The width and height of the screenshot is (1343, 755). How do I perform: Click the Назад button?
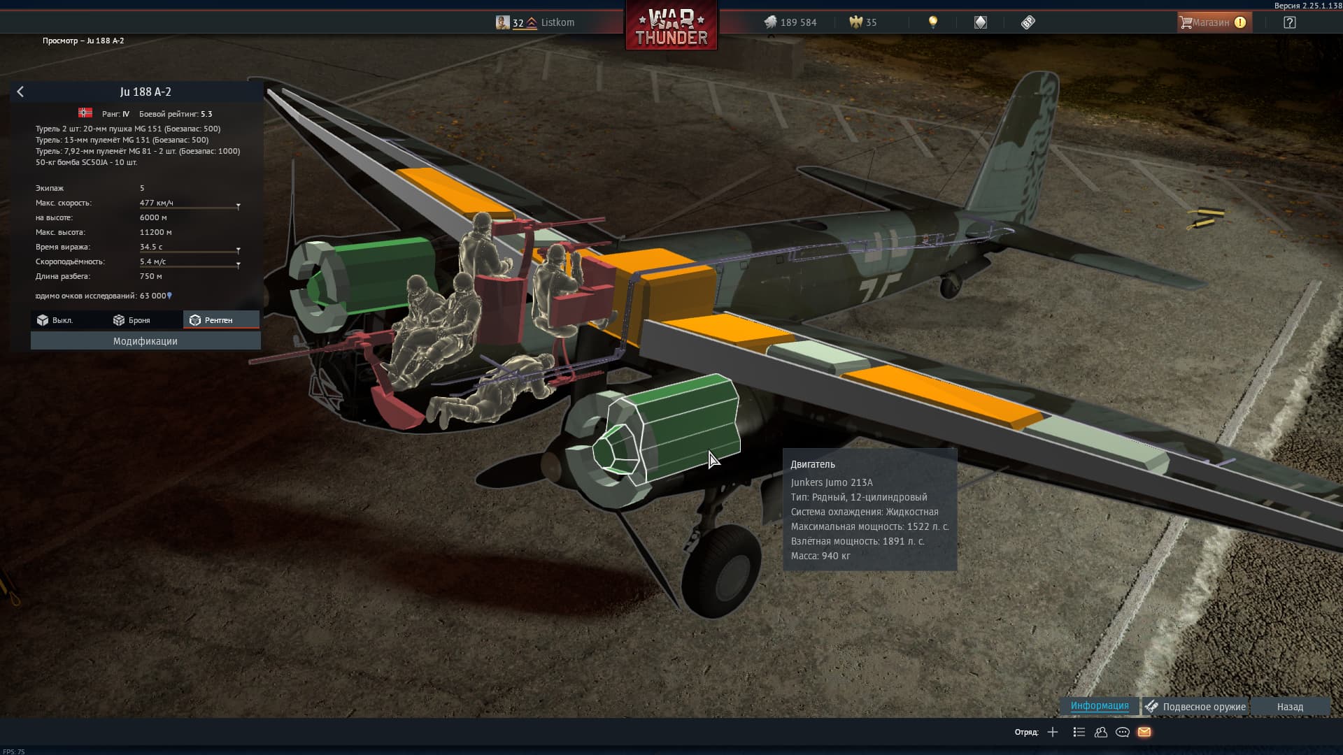click(x=1289, y=707)
